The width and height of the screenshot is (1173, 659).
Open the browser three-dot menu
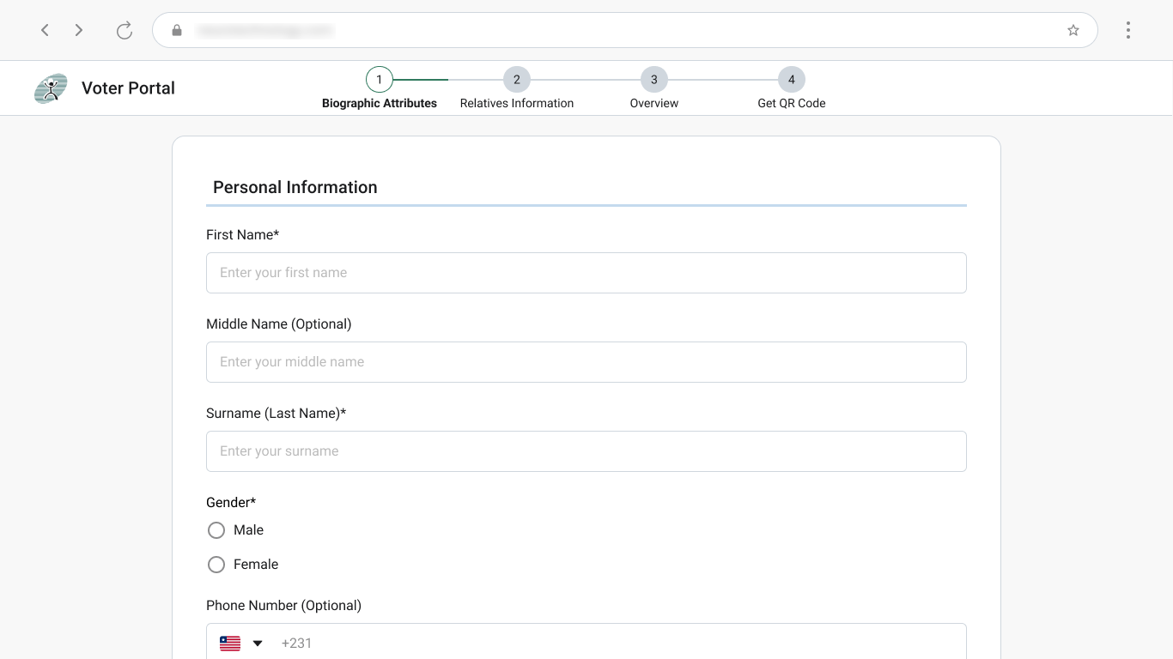[x=1127, y=31]
